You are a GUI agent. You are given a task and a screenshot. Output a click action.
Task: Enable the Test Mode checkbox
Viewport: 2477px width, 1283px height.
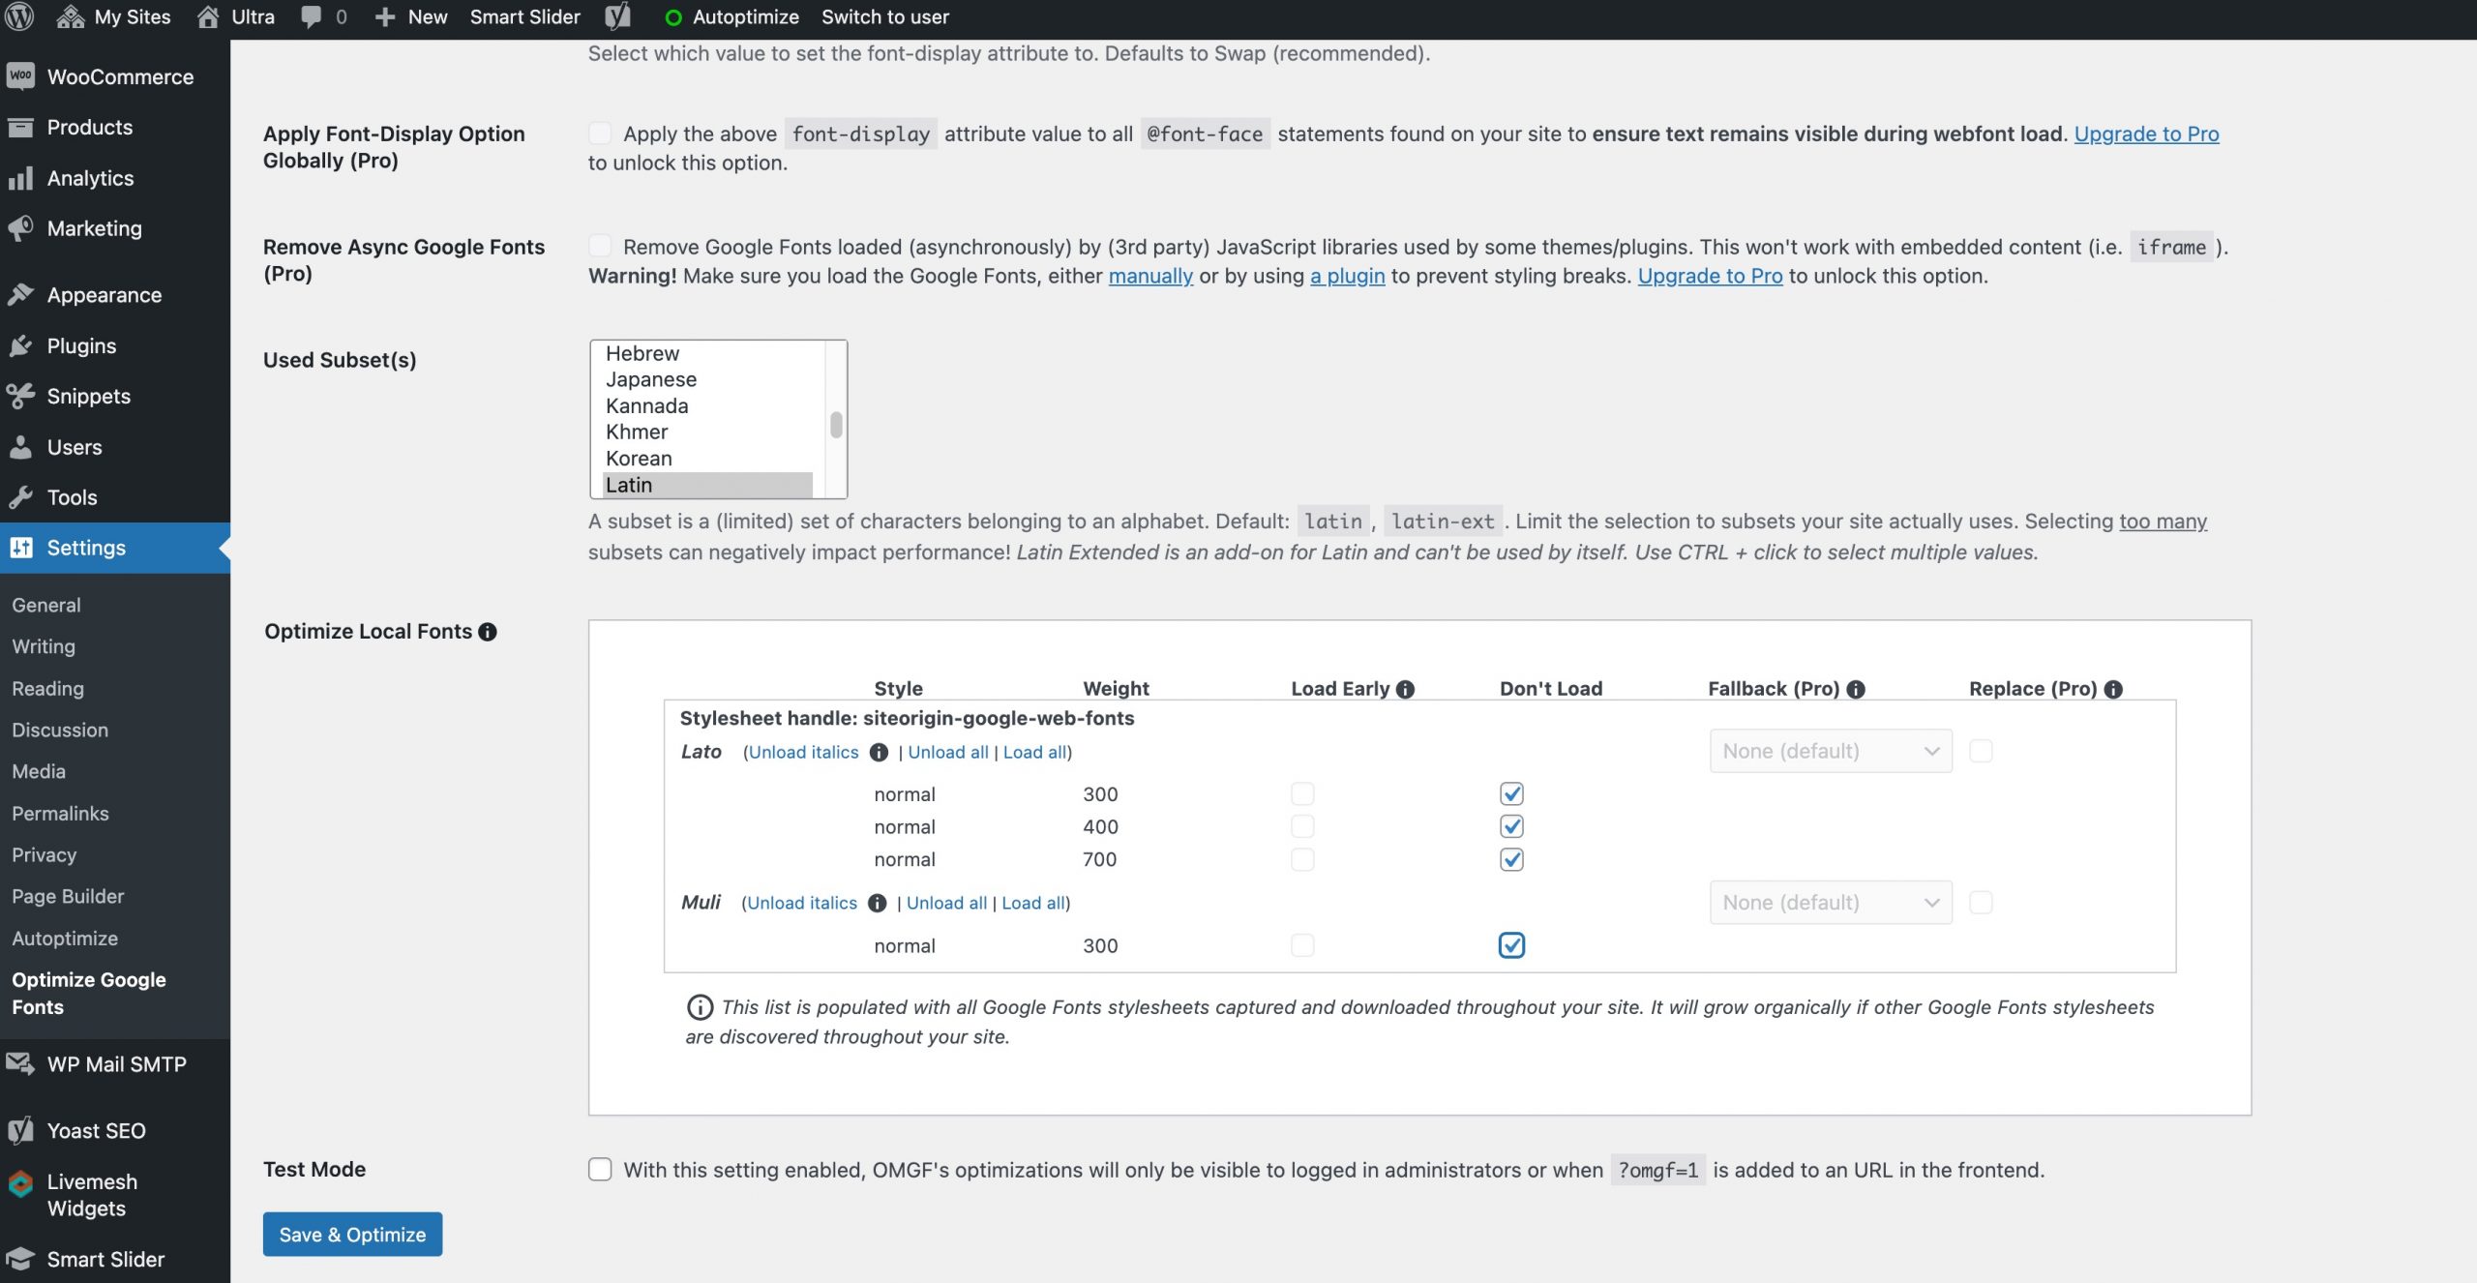pyautogui.click(x=600, y=1169)
